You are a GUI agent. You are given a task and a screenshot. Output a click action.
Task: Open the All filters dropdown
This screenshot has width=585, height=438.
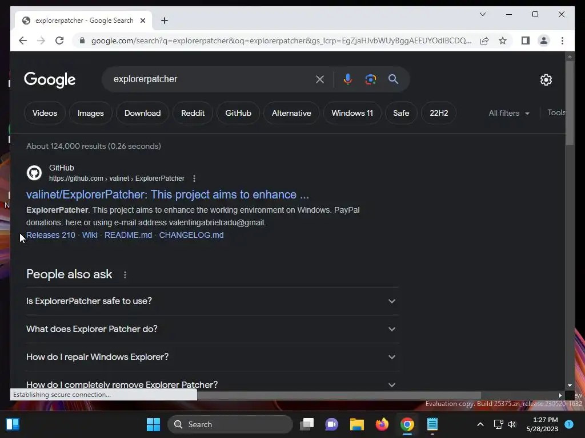(x=509, y=113)
